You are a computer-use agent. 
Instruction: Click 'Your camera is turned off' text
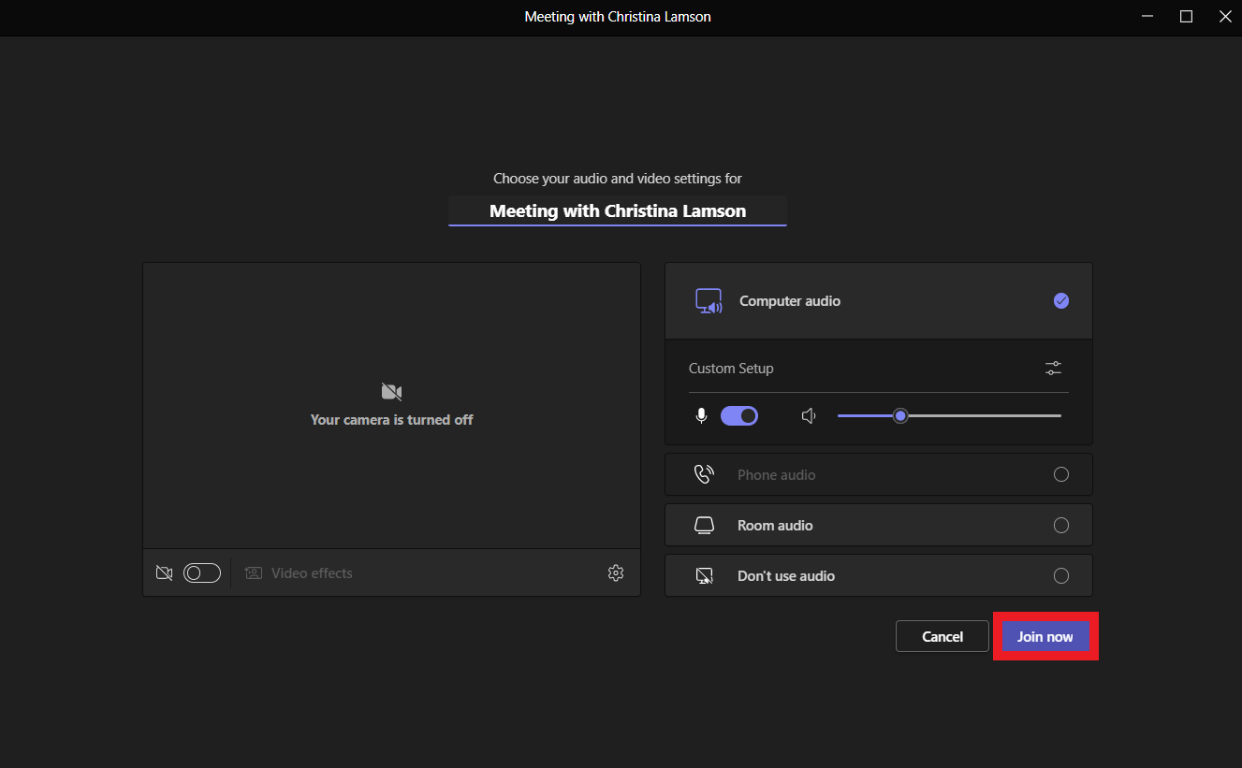(391, 420)
